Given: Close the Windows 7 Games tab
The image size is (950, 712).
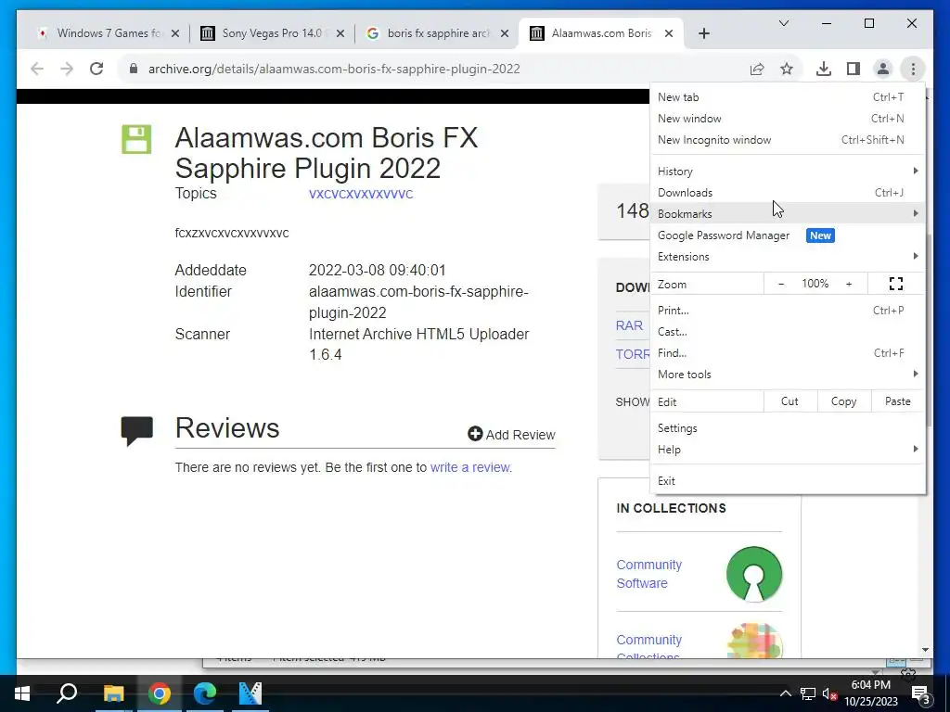Looking at the screenshot, I should click(x=175, y=33).
